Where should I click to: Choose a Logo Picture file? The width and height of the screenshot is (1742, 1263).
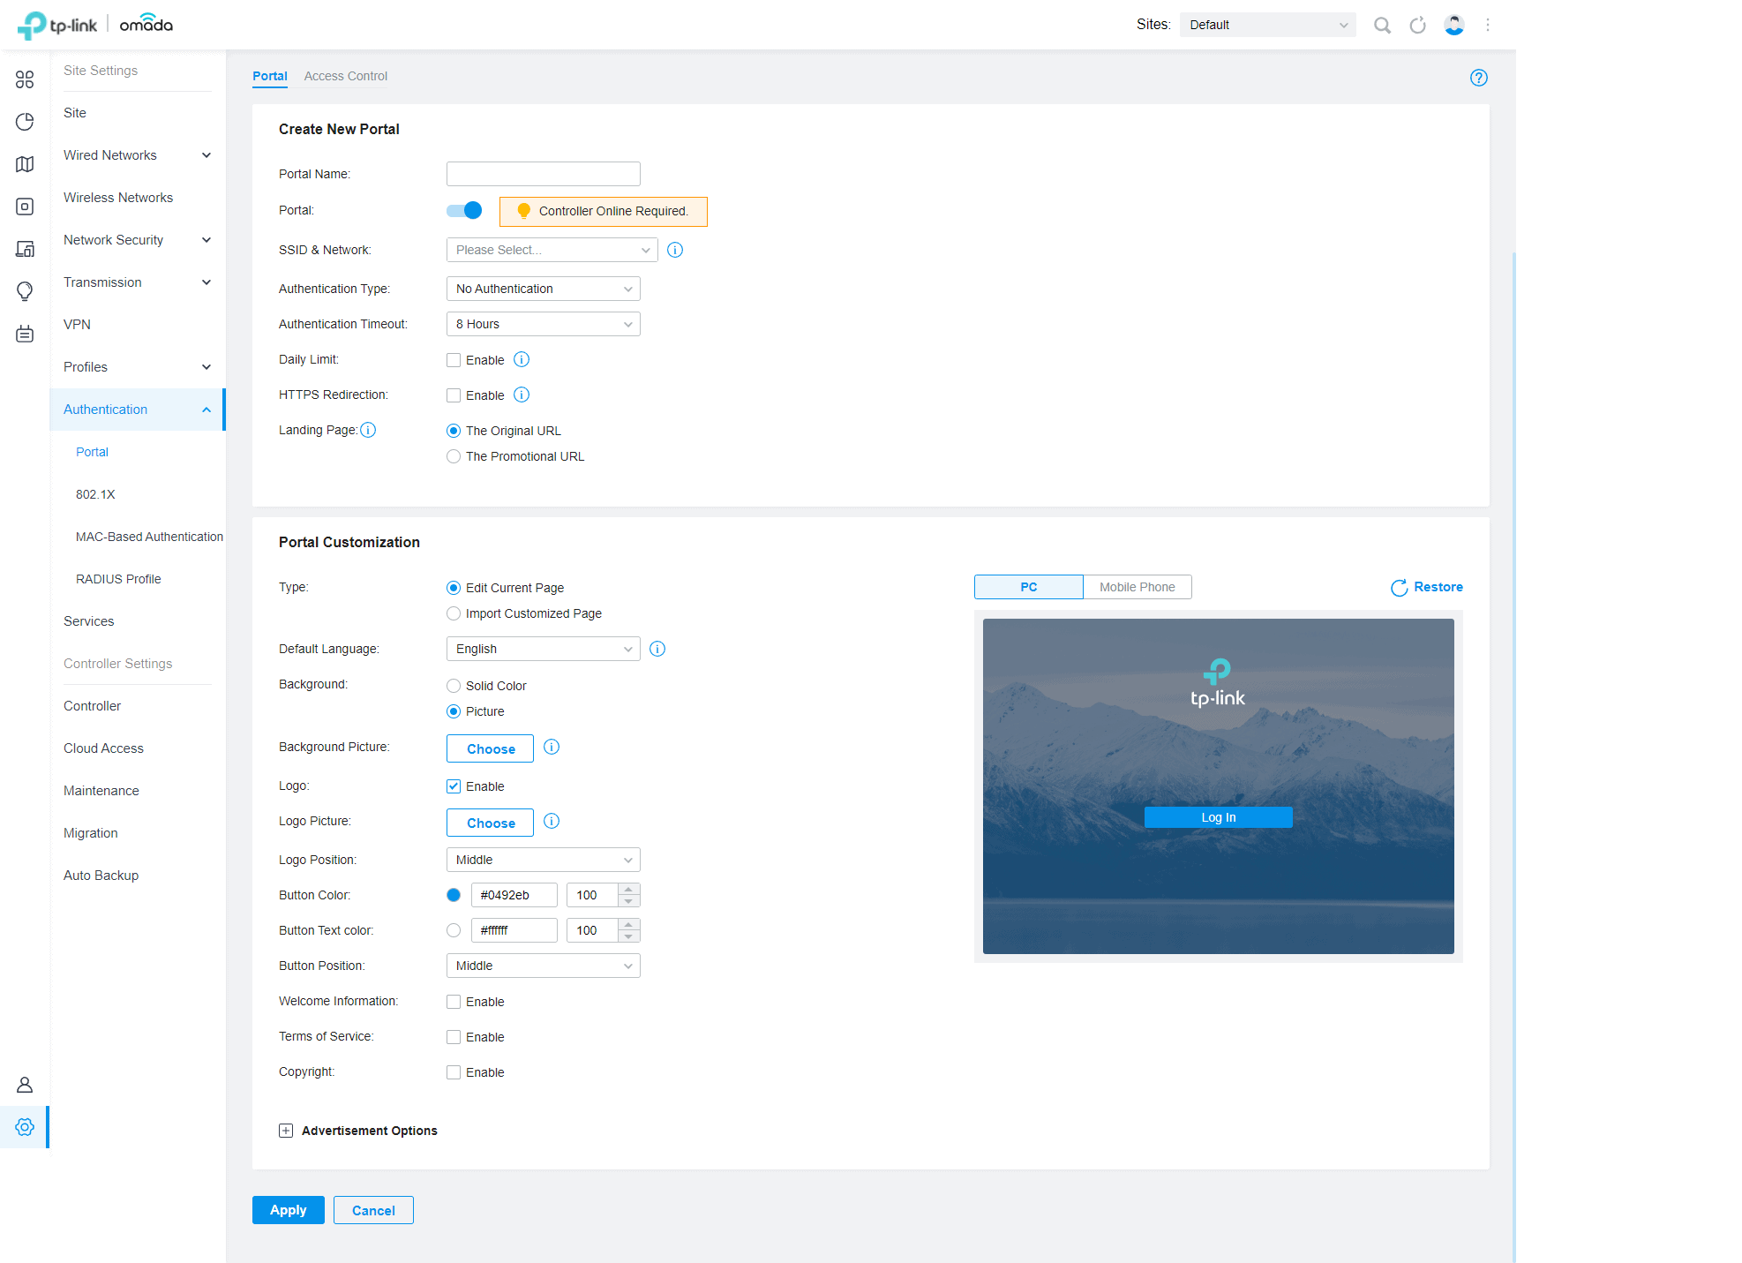point(490,823)
